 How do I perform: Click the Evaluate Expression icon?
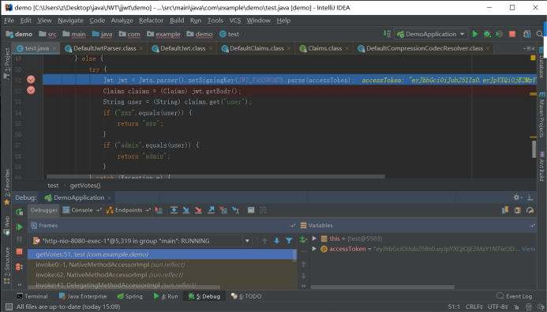[251, 210]
